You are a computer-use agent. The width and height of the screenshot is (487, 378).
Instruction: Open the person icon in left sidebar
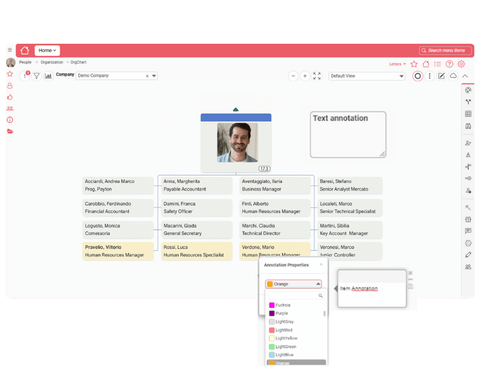tap(10, 85)
